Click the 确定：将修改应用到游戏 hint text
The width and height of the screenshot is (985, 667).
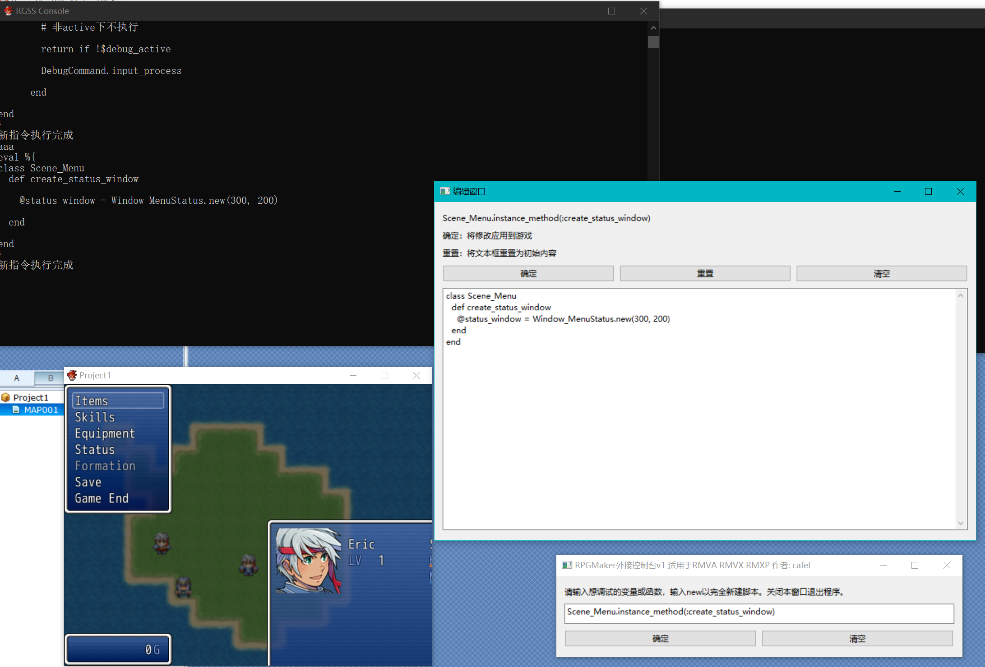click(x=487, y=235)
